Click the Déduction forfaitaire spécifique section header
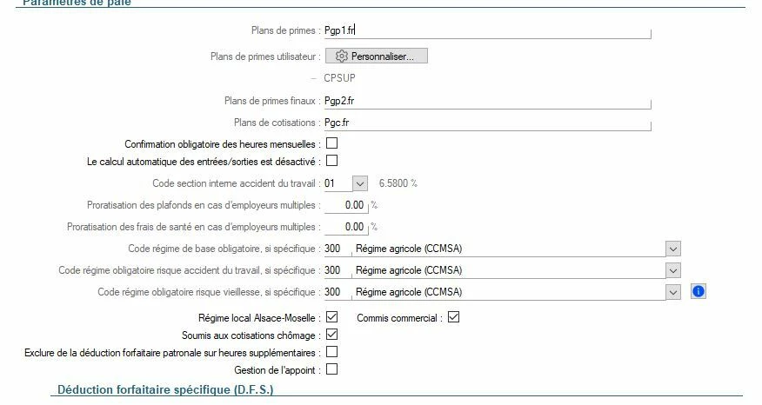This screenshot has width=762, height=405. 165,390
